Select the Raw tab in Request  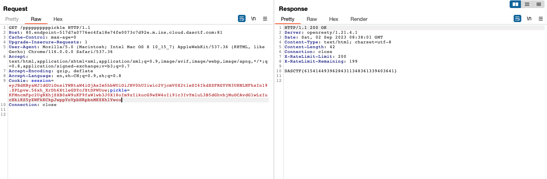point(36,19)
